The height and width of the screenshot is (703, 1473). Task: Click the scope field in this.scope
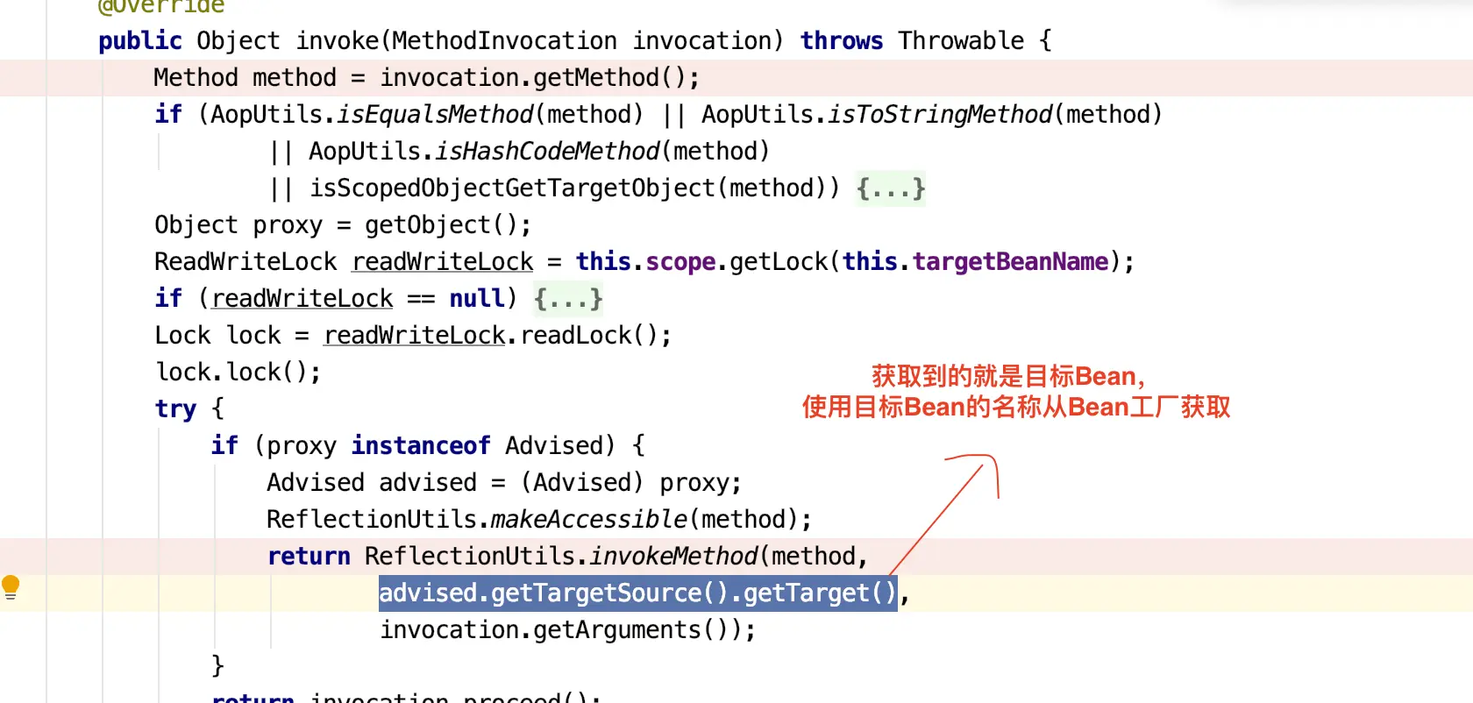coord(680,262)
